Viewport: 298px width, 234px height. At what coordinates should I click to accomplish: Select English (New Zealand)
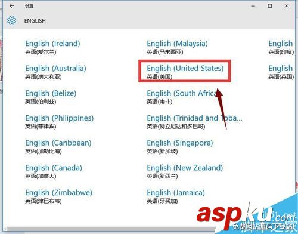[x=185, y=171]
